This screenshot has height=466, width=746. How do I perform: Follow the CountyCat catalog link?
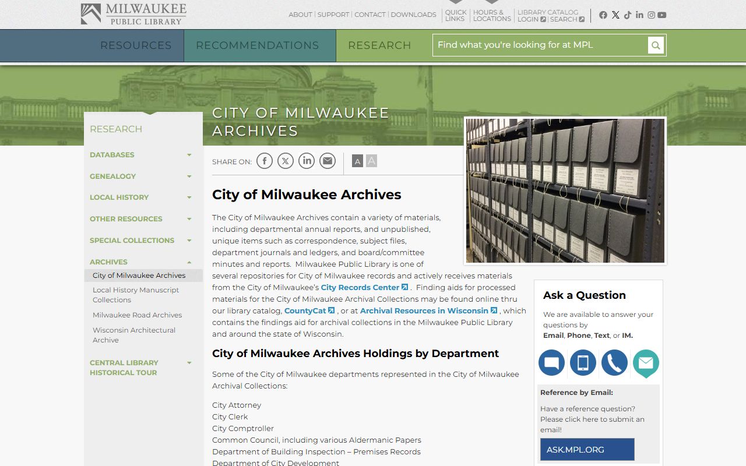tap(309, 310)
